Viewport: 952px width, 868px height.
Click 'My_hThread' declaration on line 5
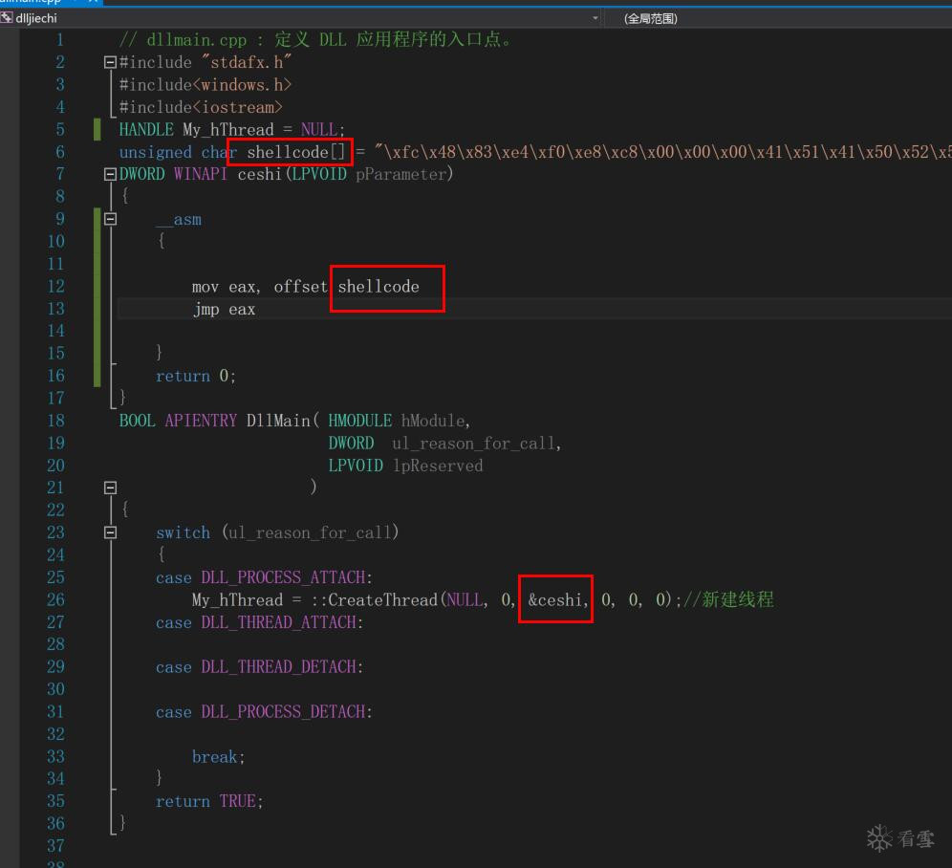tap(227, 129)
